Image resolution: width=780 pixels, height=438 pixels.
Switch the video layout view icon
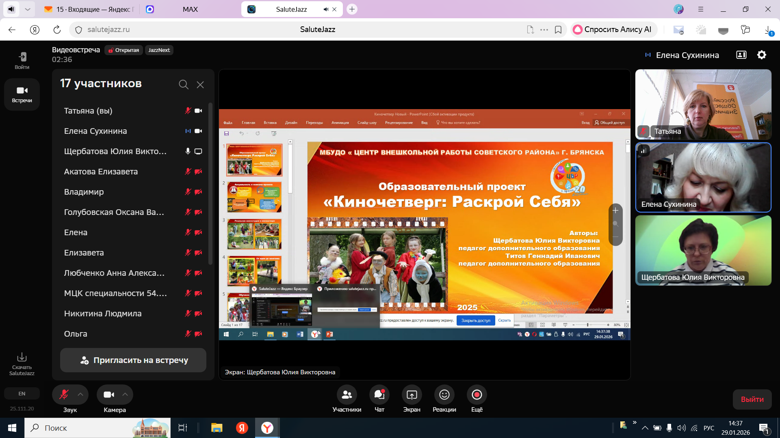[741, 55]
